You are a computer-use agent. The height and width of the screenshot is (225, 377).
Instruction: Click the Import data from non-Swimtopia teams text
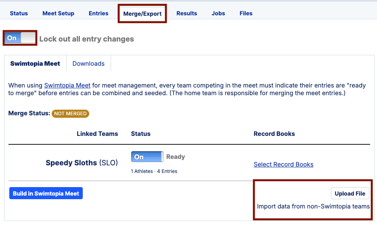[313, 206]
